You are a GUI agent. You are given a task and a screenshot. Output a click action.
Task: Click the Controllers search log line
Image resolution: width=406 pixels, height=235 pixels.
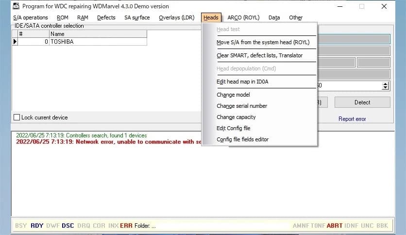[81, 135]
